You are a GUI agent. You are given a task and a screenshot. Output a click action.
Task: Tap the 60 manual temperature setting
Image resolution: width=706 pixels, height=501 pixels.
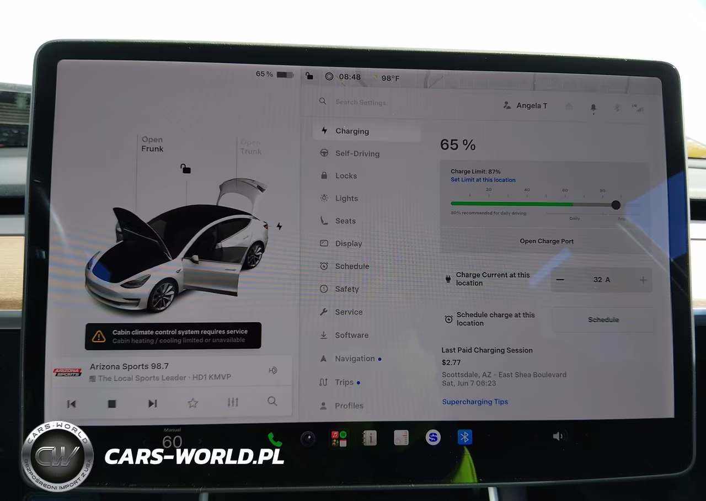click(172, 441)
